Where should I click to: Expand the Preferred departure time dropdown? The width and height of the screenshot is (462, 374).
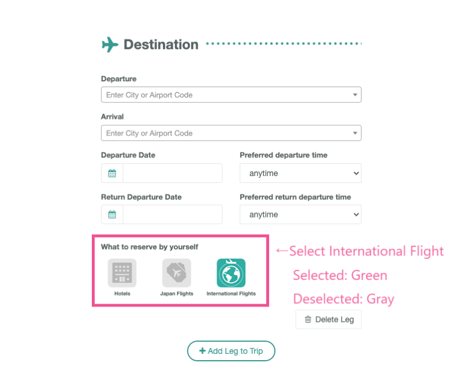(x=300, y=173)
